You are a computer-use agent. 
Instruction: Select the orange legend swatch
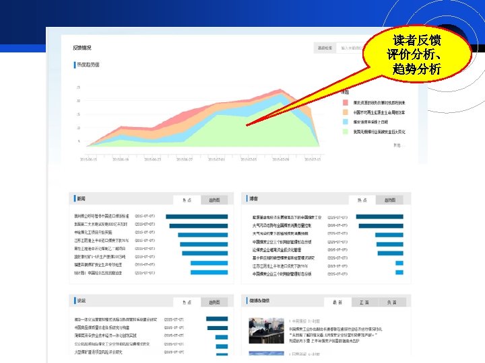[x=345, y=112]
